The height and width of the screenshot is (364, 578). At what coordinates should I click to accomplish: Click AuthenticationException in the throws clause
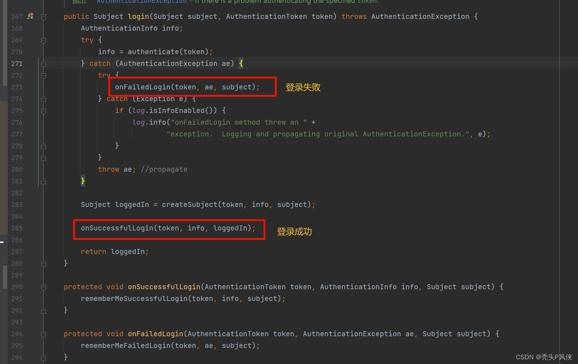click(420, 16)
